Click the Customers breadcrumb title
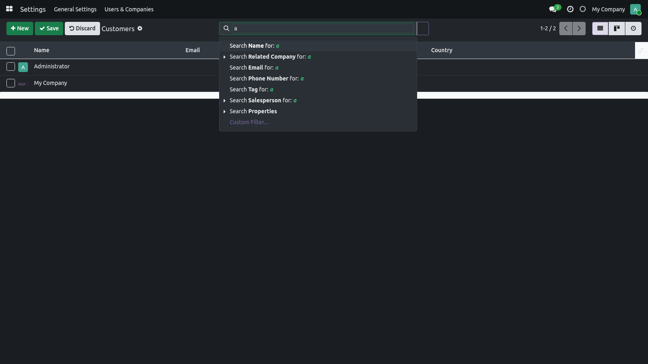Screen dimensions: 648x364 pyautogui.click(x=118, y=29)
